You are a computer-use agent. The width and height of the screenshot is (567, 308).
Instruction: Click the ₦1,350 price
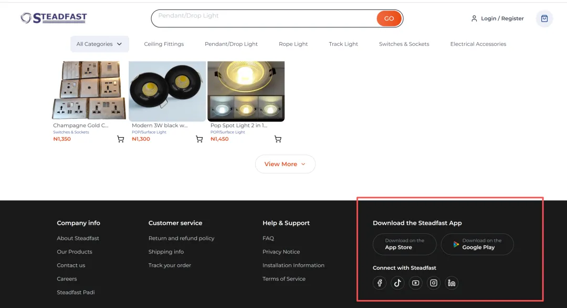tap(62, 139)
